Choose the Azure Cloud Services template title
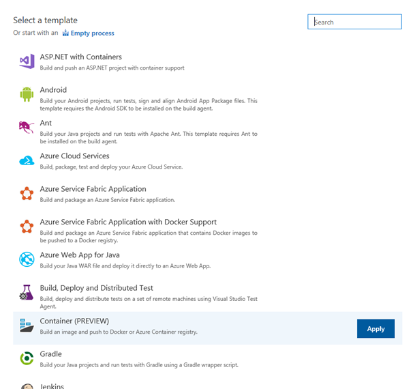This screenshot has width=415, height=389. click(75, 156)
